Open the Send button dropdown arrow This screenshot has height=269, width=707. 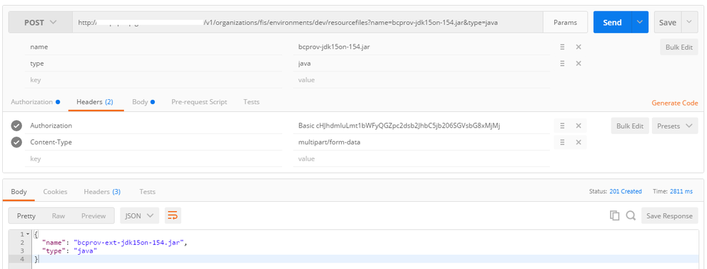[640, 23]
